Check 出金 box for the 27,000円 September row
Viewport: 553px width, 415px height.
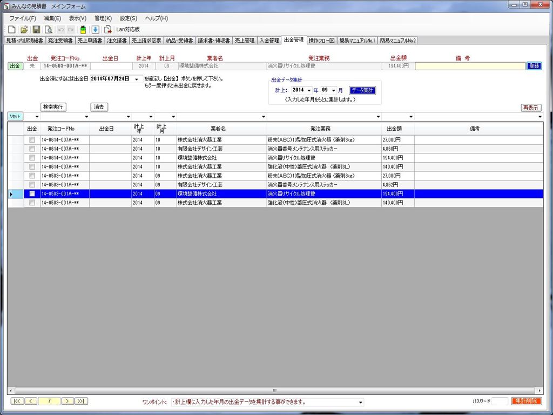click(x=32, y=176)
